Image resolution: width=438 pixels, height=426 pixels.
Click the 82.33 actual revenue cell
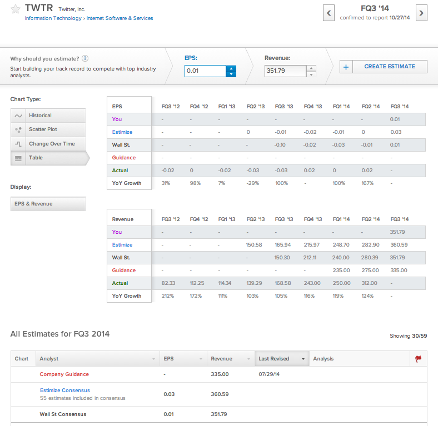[x=168, y=283]
